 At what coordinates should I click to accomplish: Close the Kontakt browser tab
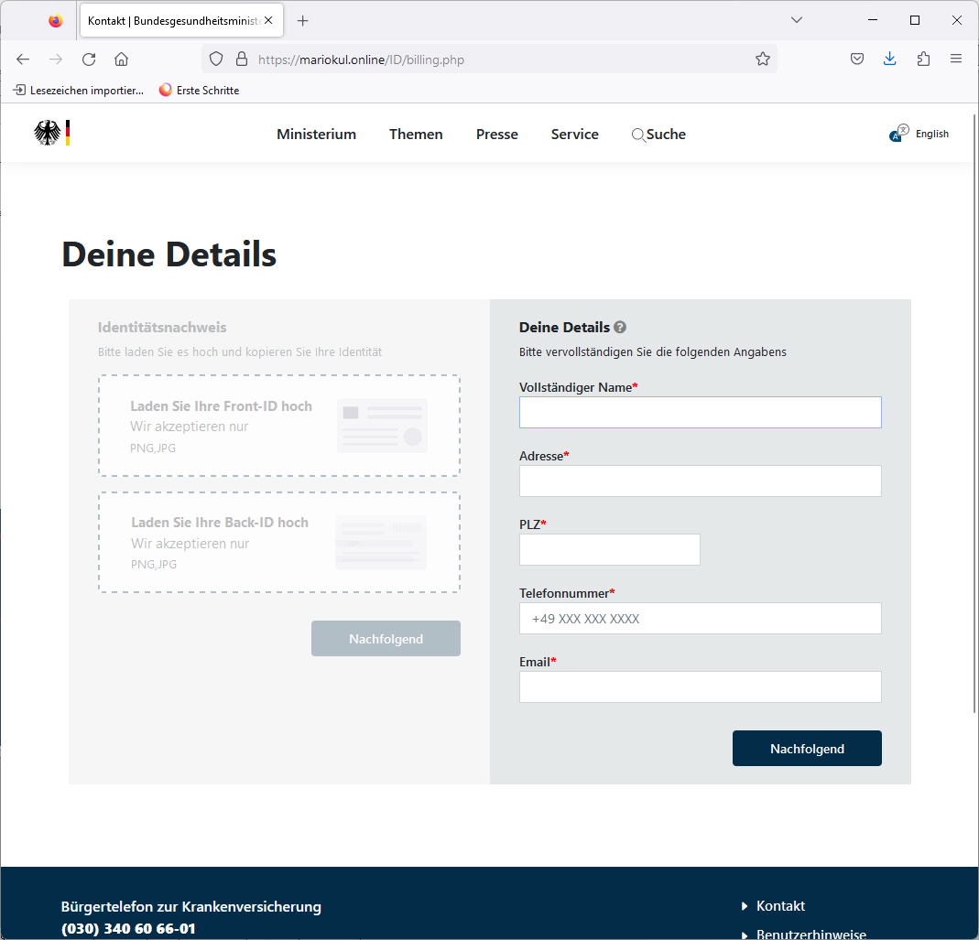click(x=268, y=21)
